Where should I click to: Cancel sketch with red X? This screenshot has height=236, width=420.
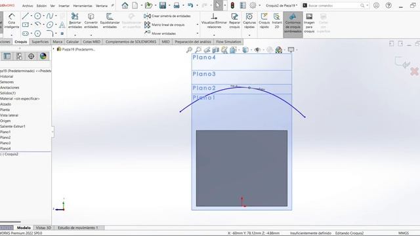(414, 71)
